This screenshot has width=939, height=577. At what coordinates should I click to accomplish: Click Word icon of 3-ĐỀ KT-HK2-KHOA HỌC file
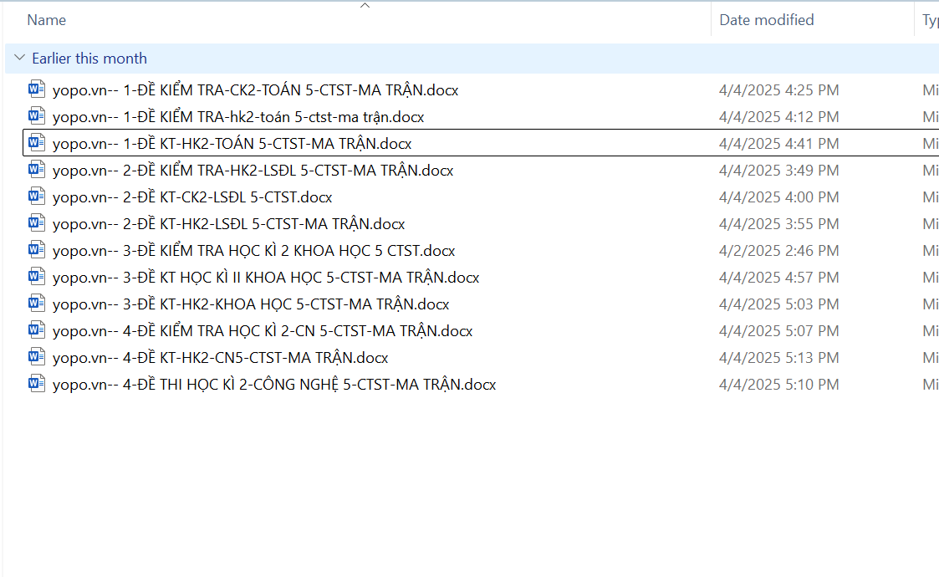tap(36, 304)
